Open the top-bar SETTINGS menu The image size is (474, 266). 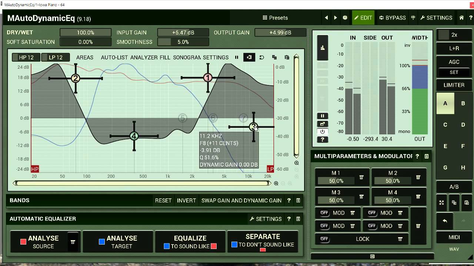click(437, 18)
